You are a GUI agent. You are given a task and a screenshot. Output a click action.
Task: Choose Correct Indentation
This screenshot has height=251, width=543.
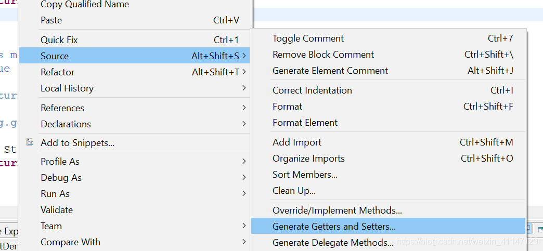point(312,90)
